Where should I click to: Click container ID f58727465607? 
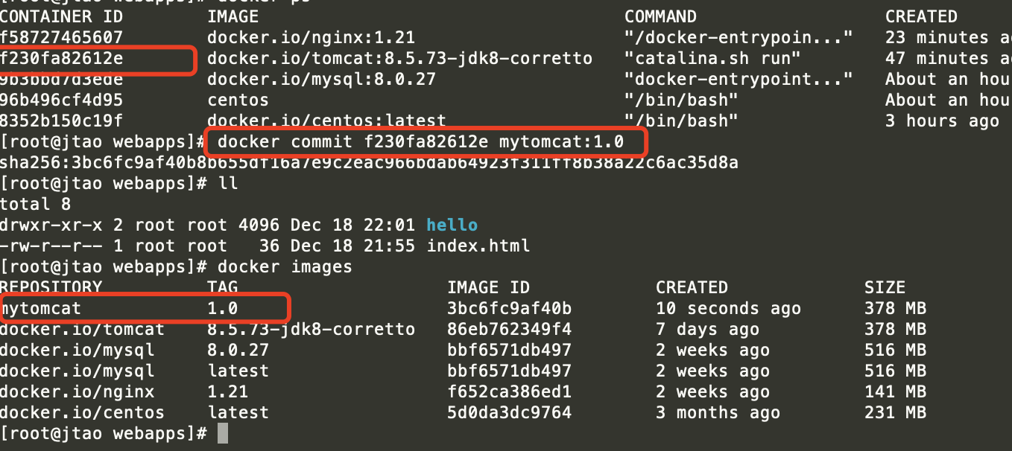61,38
